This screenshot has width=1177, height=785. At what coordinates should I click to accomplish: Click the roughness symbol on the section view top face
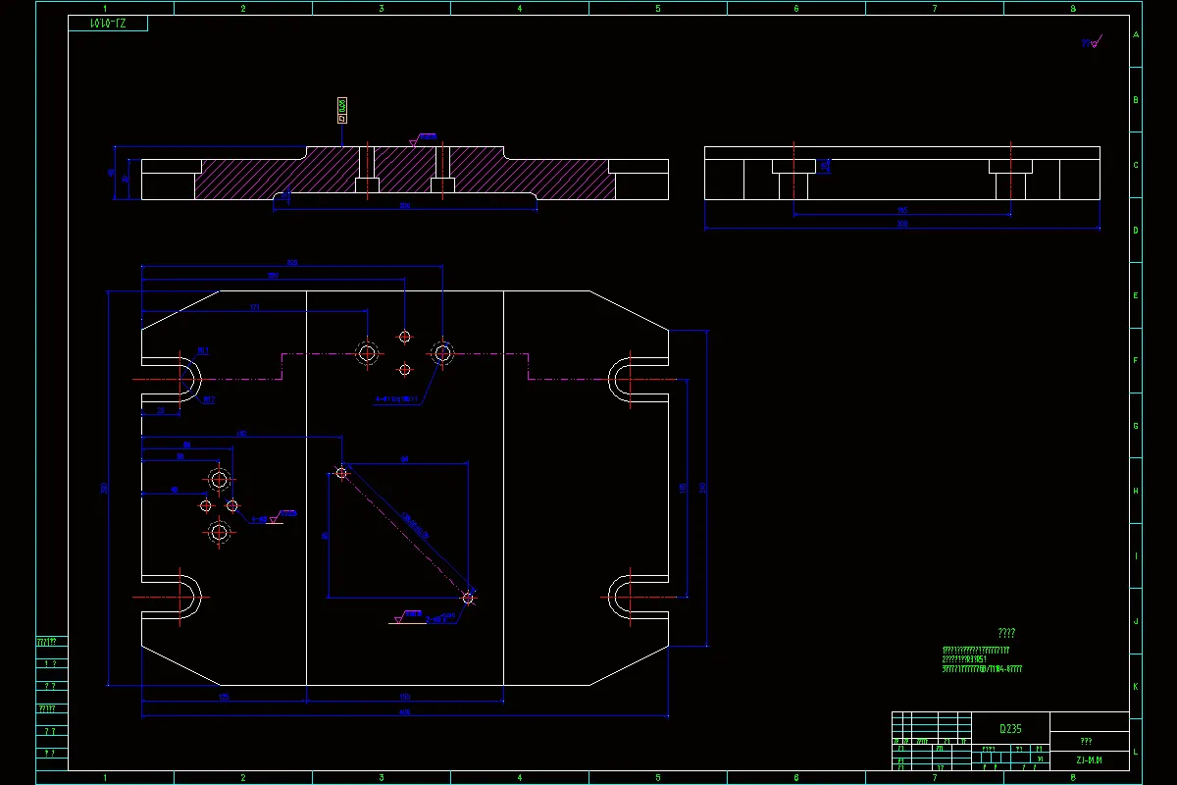coord(424,139)
